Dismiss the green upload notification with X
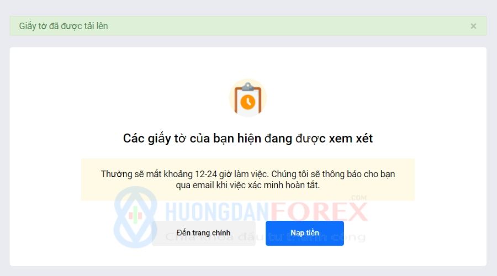497x276 pixels. [x=473, y=26]
